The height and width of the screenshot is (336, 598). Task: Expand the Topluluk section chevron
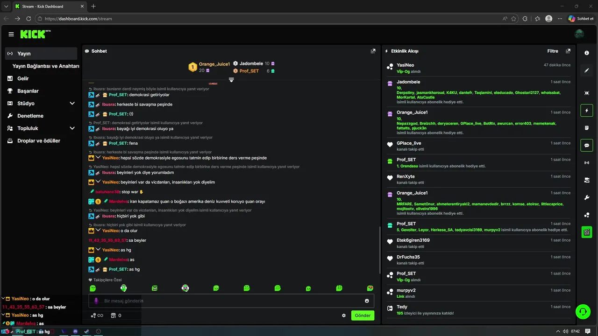click(x=72, y=128)
